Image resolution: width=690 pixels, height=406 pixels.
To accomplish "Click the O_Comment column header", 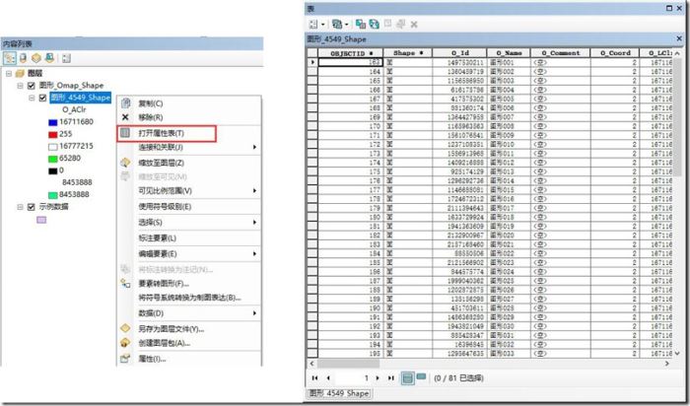I will click(x=561, y=53).
